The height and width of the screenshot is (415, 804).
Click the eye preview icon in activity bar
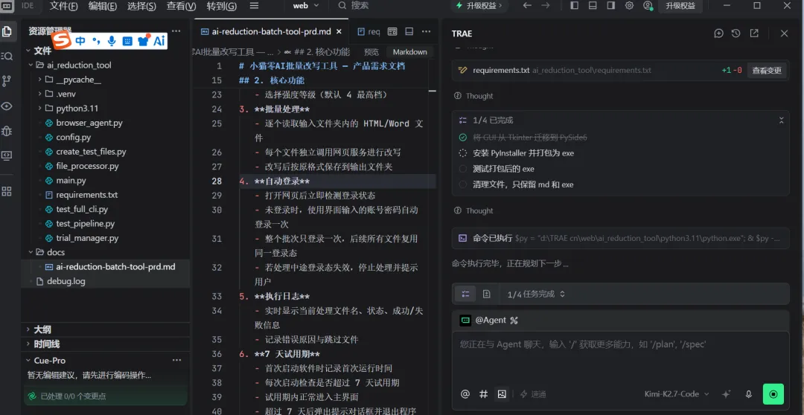click(7, 106)
